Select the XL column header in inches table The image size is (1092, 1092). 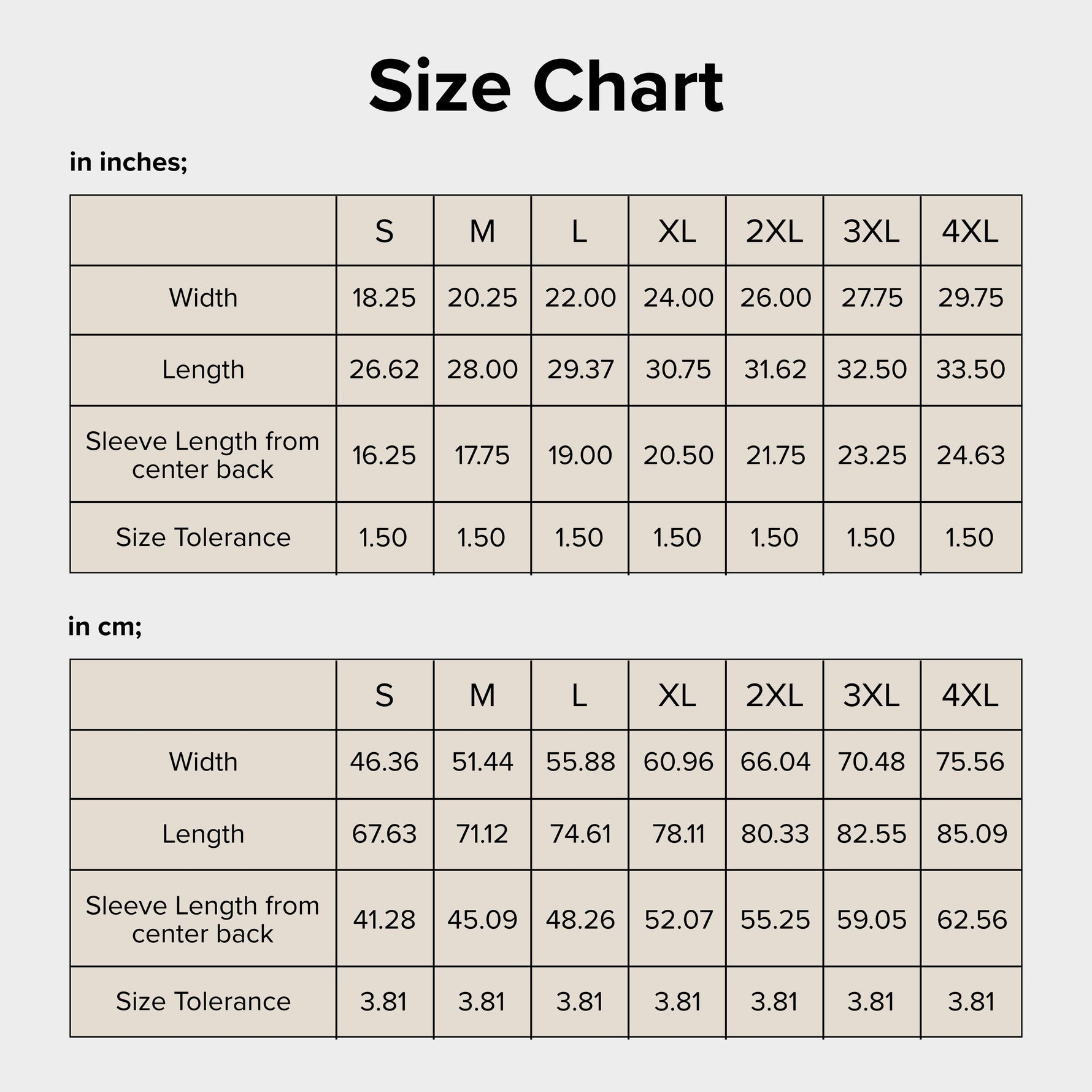pos(677,231)
